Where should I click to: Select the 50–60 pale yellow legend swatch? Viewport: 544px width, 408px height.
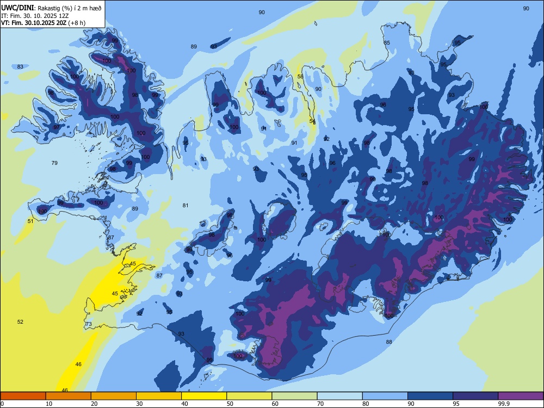[x=249, y=396]
